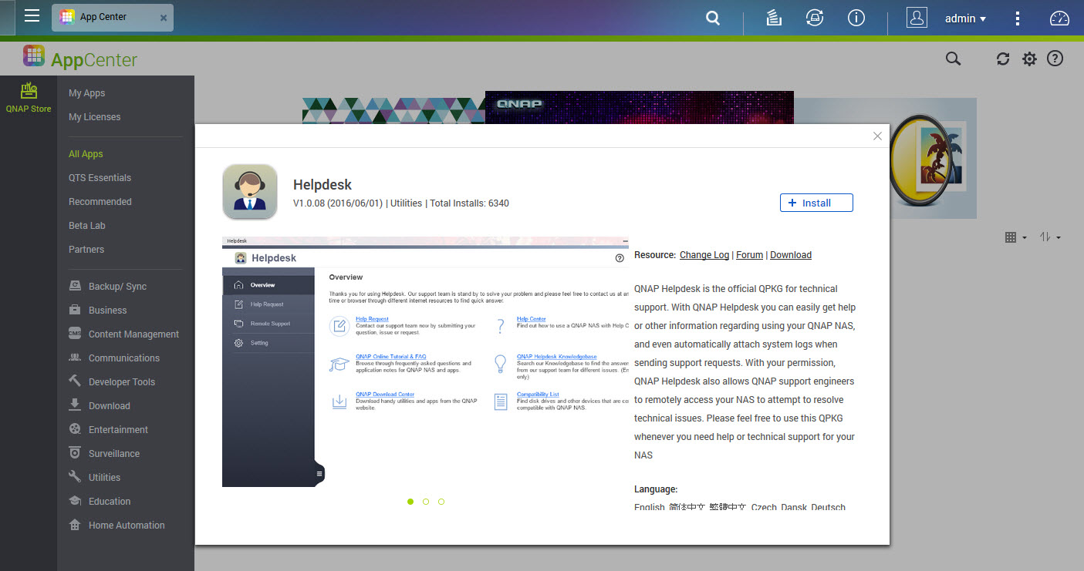Viewport: 1084px width, 571px height.
Task: Open App Center help question icon
Action: pyautogui.click(x=1055, y=59)
